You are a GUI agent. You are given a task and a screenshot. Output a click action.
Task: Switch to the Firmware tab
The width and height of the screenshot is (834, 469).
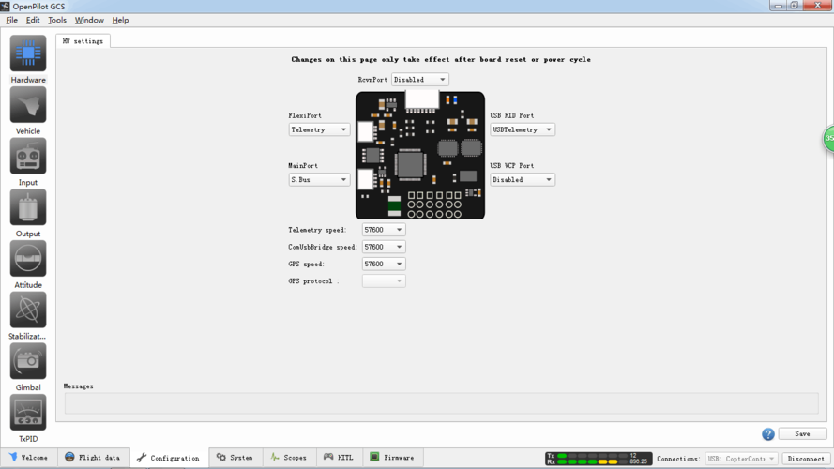(392, 458)
